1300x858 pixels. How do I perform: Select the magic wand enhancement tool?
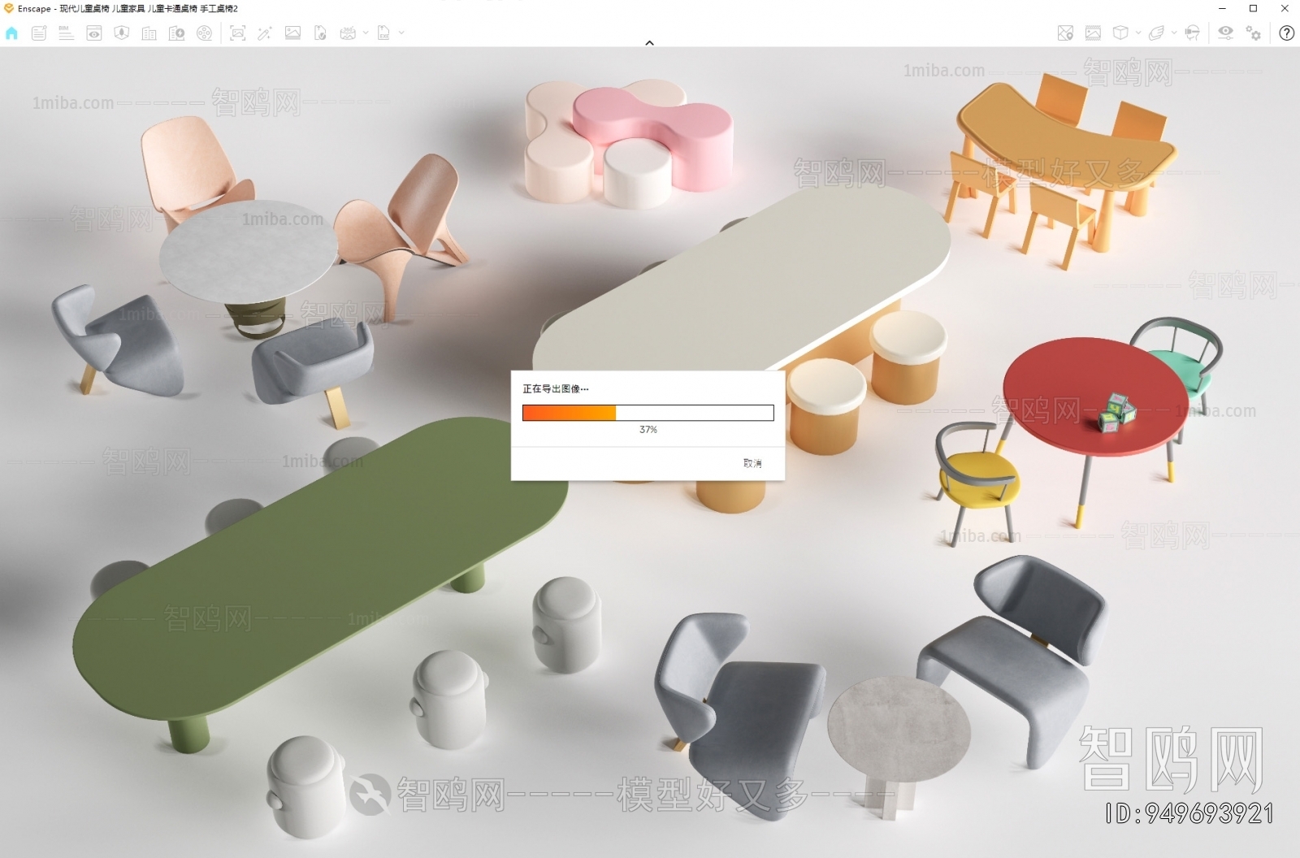[x=265, y=33]
